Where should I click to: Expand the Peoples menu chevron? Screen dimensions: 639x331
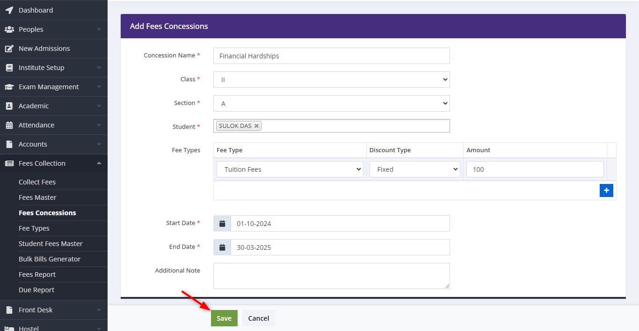[99, 29]
